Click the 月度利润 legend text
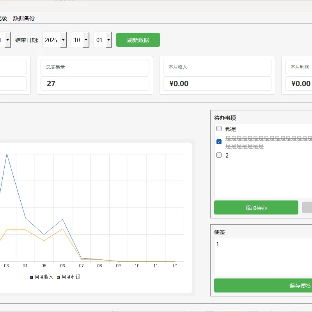 point(71,277)
